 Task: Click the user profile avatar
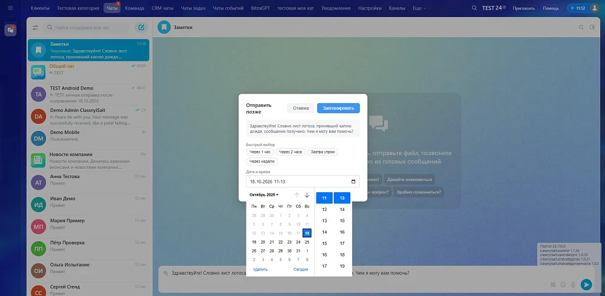(x=594, y=8)
